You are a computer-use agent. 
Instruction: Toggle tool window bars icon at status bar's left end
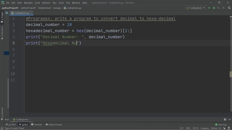[x=2, y=128]
